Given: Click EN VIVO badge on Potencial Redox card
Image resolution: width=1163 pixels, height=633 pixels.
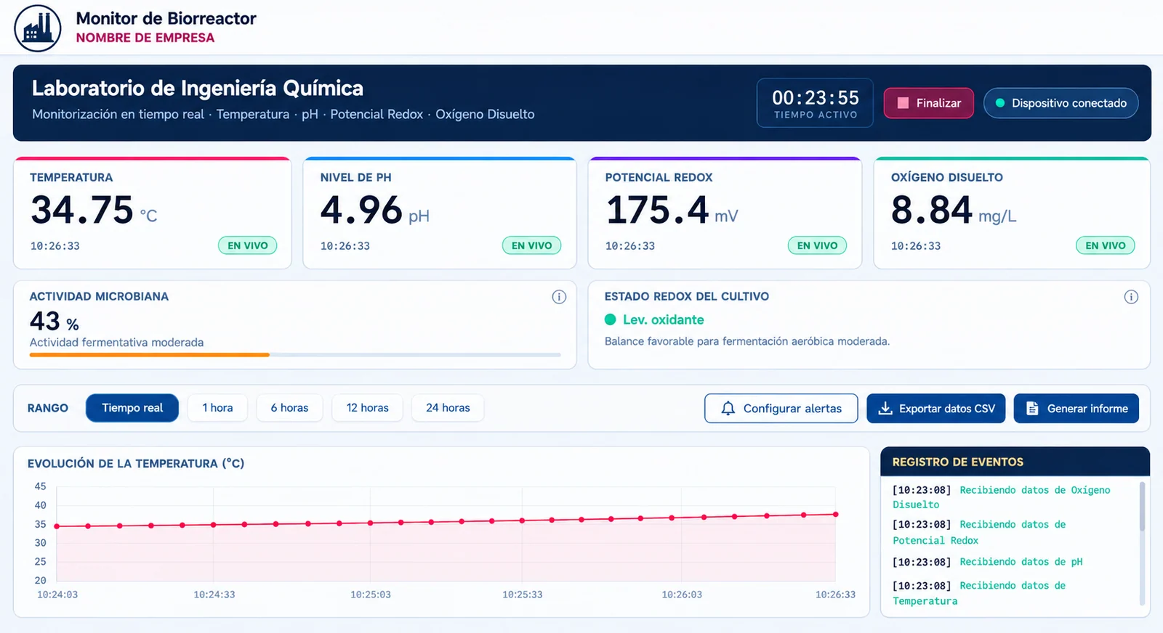Looking at the screenshot, I should (x=817, y=245).
